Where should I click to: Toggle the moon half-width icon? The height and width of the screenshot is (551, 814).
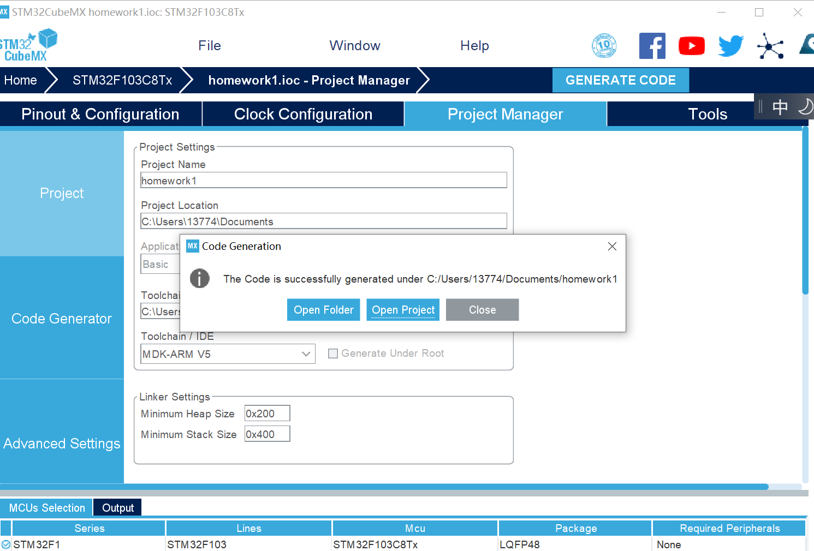(805, 106)
